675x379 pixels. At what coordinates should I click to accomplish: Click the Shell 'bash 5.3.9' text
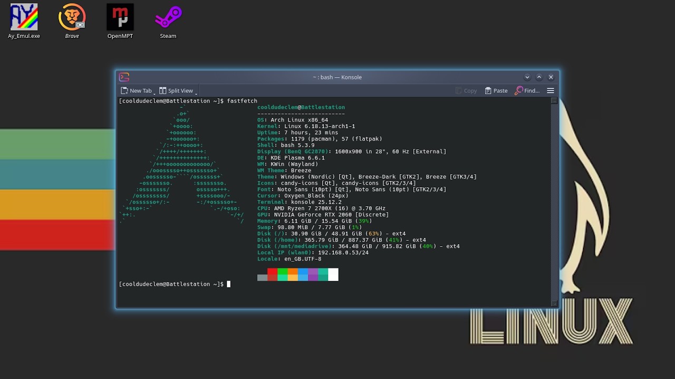coord(298,145)
